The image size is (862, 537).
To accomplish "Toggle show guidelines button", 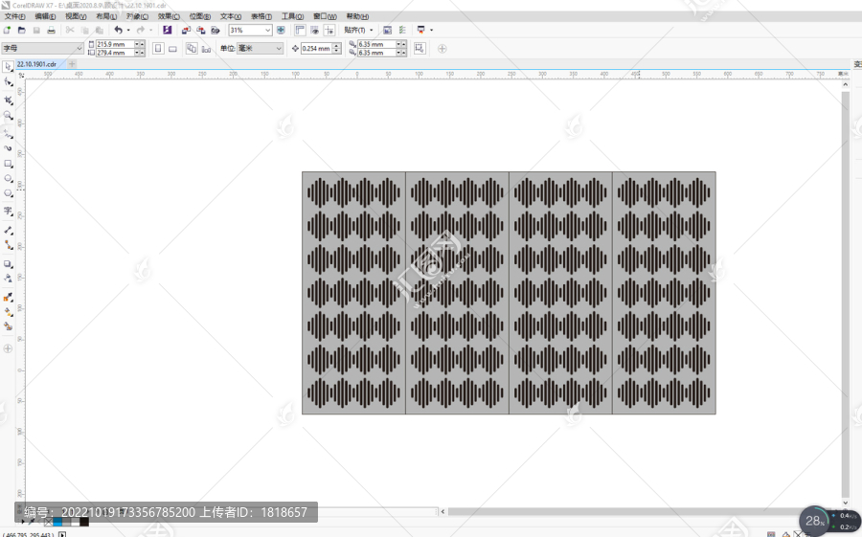I will pyautogui.click(x=329, y=31).
